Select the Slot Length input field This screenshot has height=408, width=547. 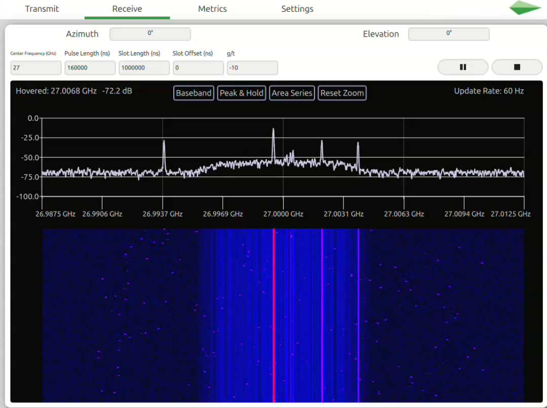[x=144, y=68]
